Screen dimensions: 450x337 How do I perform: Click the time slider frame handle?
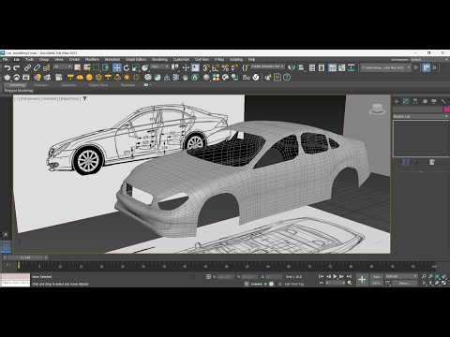pyautogui.click(x=26, y=257)
